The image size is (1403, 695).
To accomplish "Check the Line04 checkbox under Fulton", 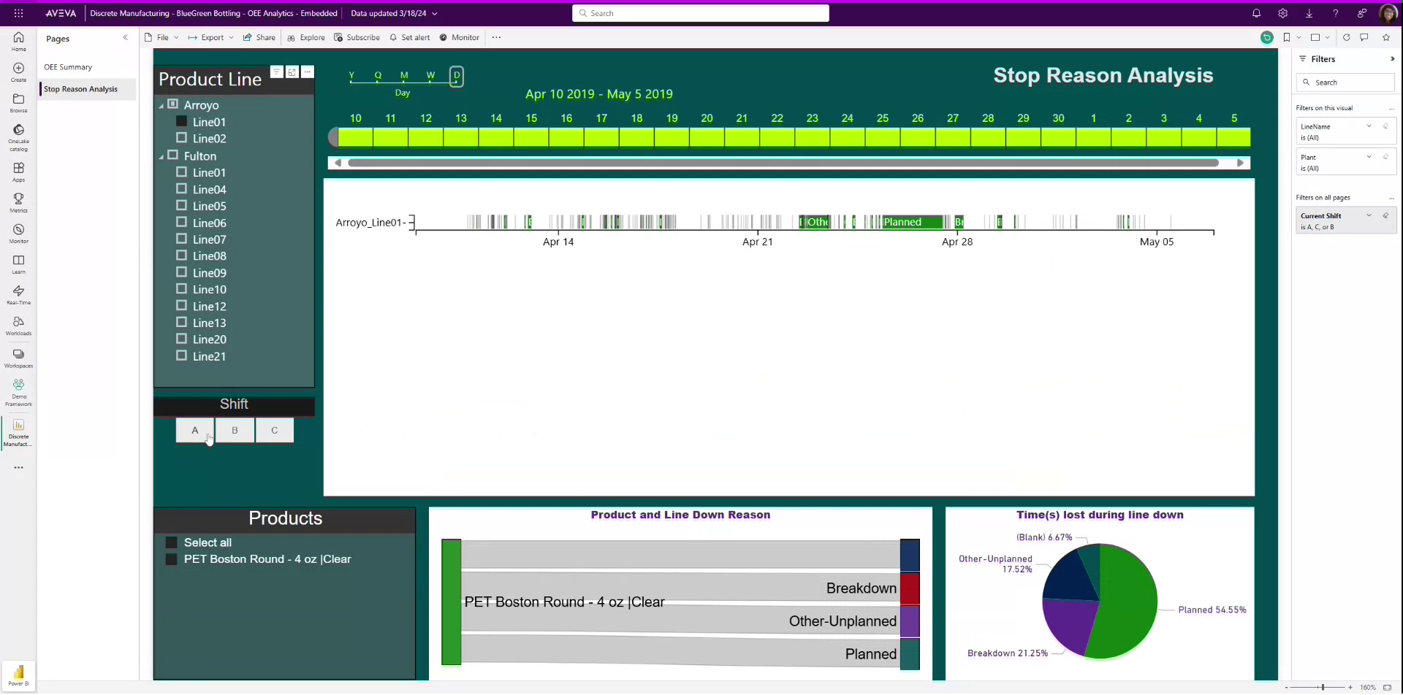I will point(181,188).
